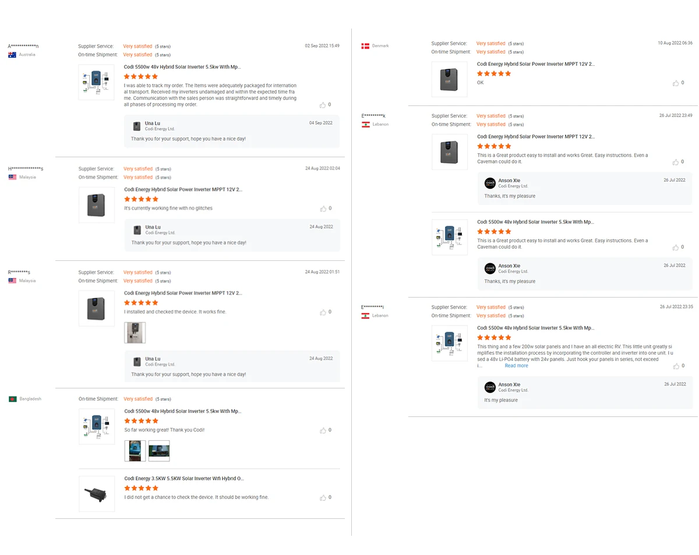Thumbs up the "no glitches" review
The height and width of the screenshot is (555, 699).
pos(323,208)
